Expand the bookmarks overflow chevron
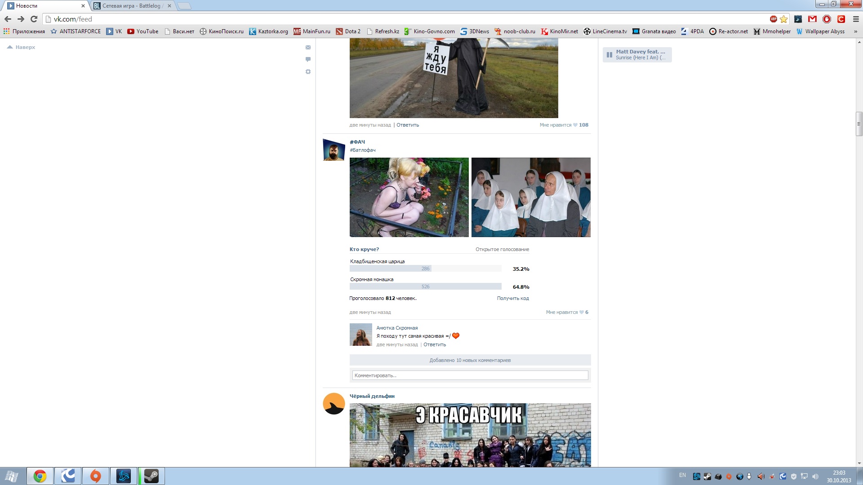This screenshot has height=485, width=863. click(855, 31)
